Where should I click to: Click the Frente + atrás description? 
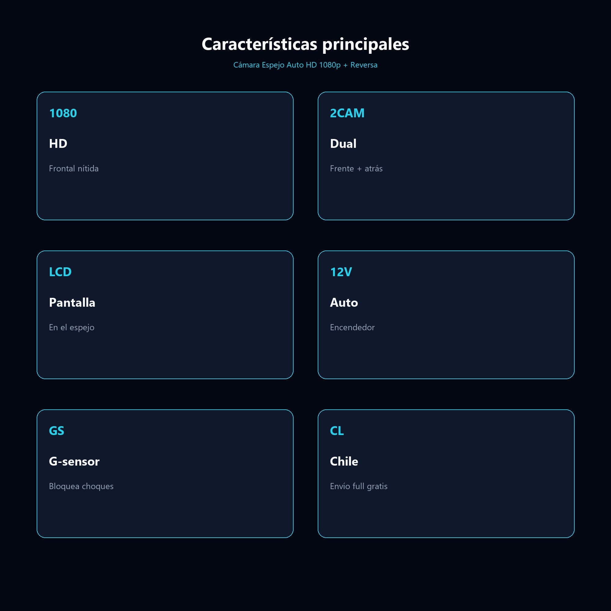tap(356, 169)
